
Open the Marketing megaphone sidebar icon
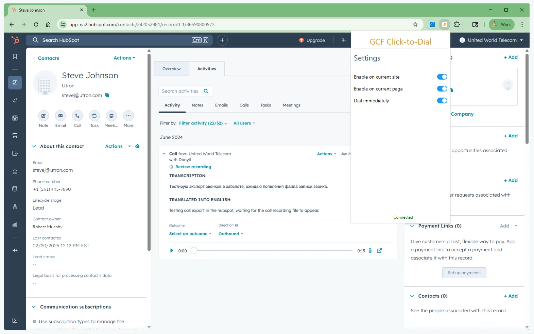point(15,100)
